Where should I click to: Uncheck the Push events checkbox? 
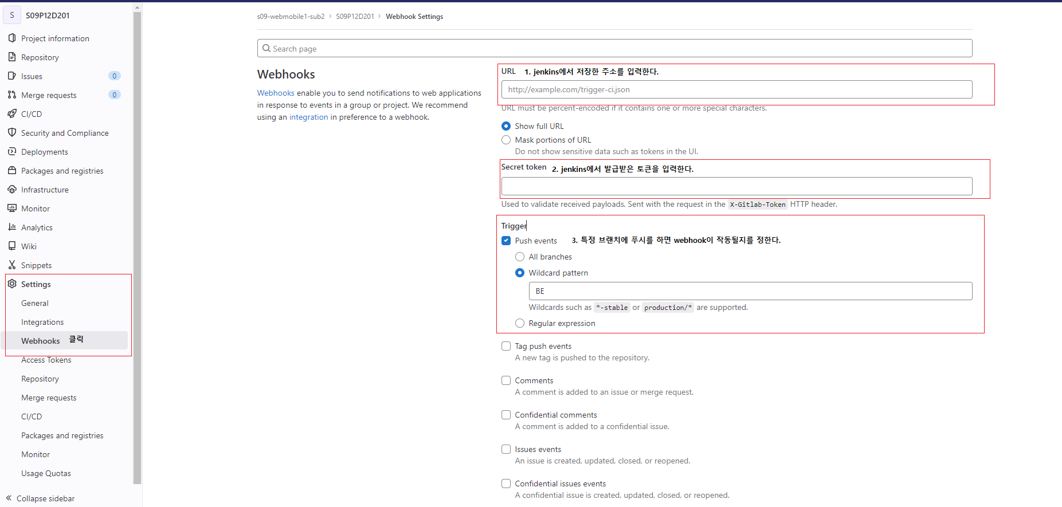point(506,241)
